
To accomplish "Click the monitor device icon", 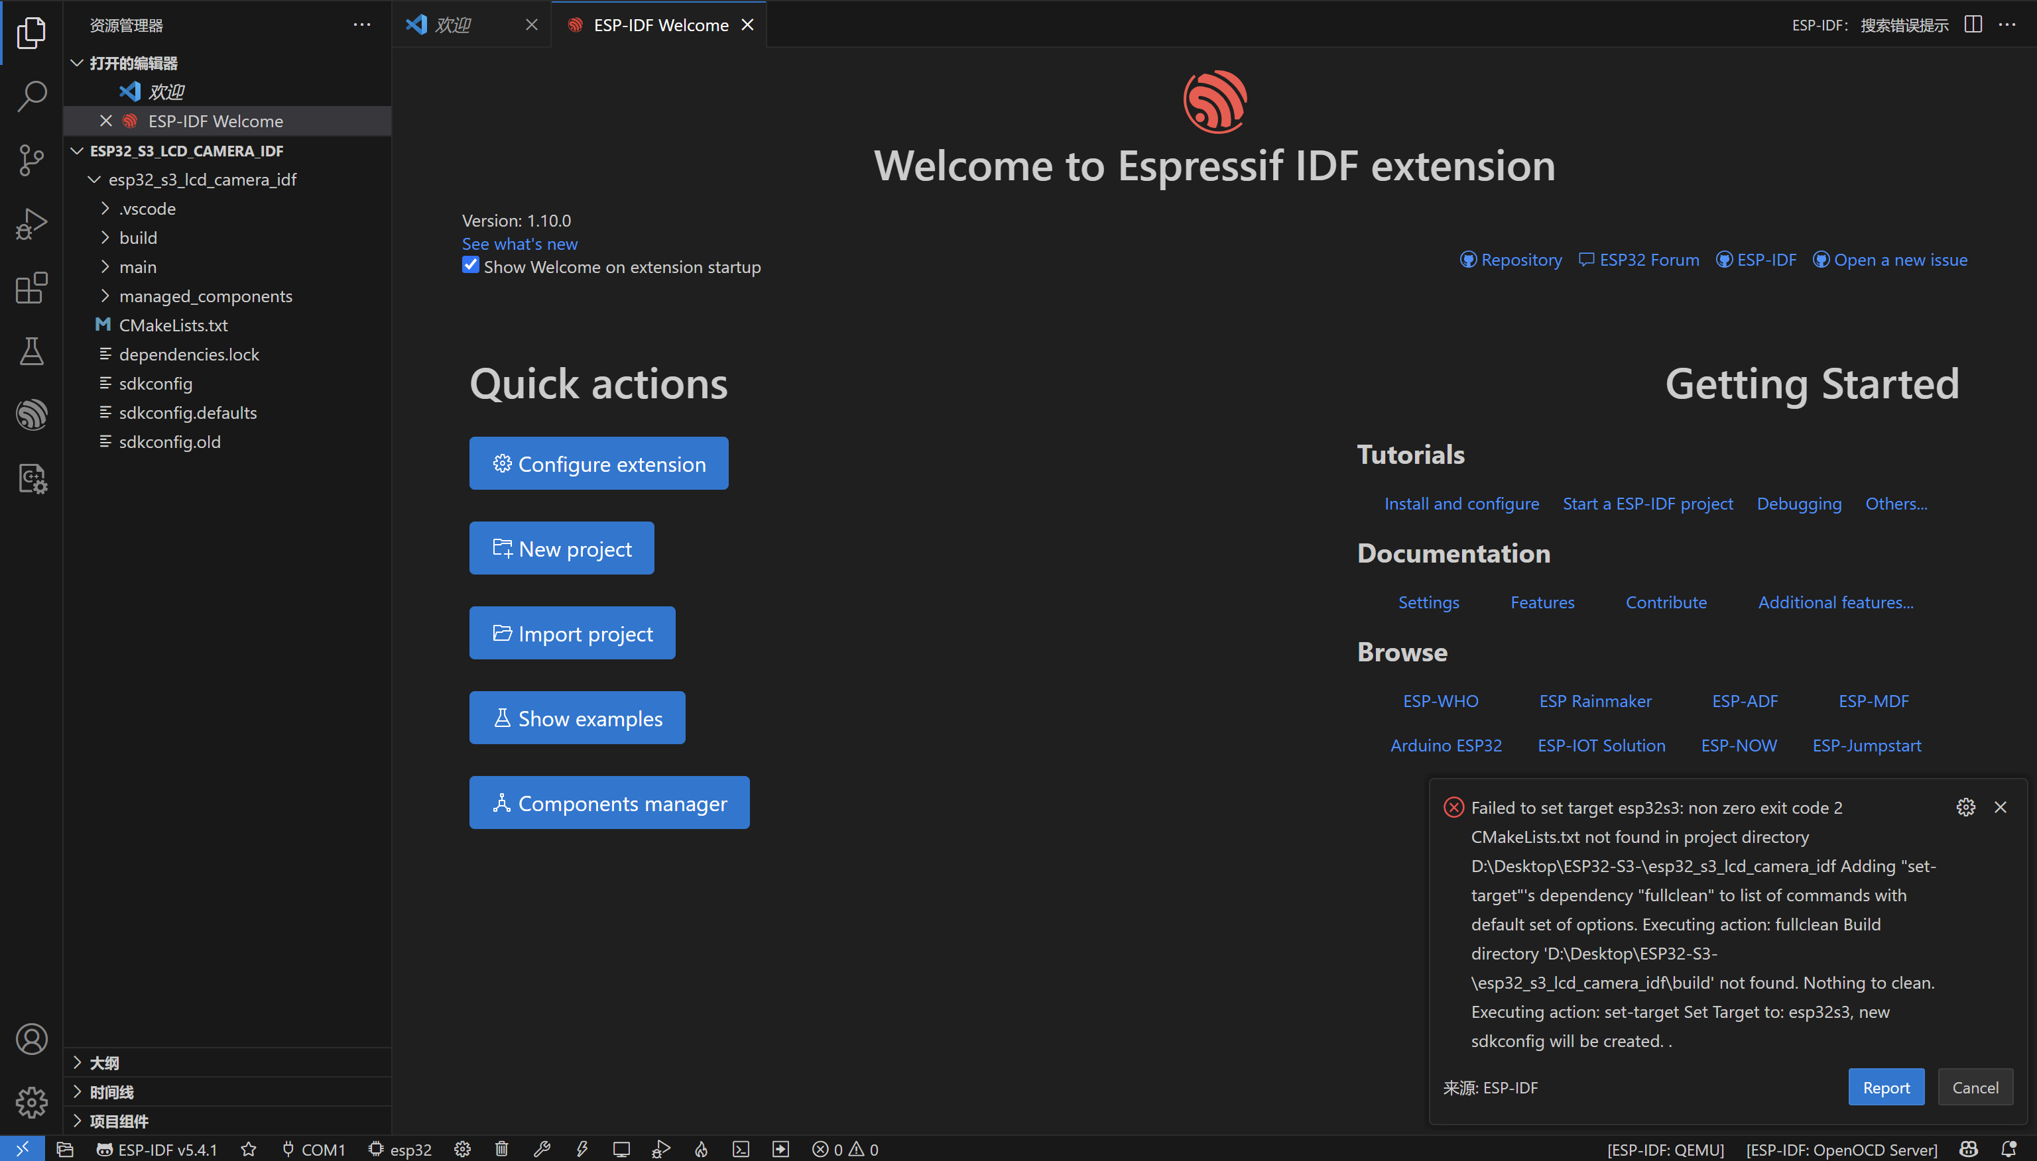I will (621, 1149).
